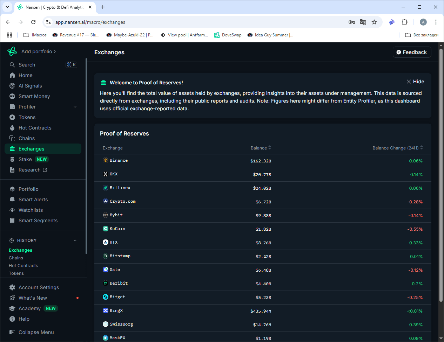Open a new browser tab
Viewport: 444px width, 342px height.
pyautogui.click(x=103, y=7)
